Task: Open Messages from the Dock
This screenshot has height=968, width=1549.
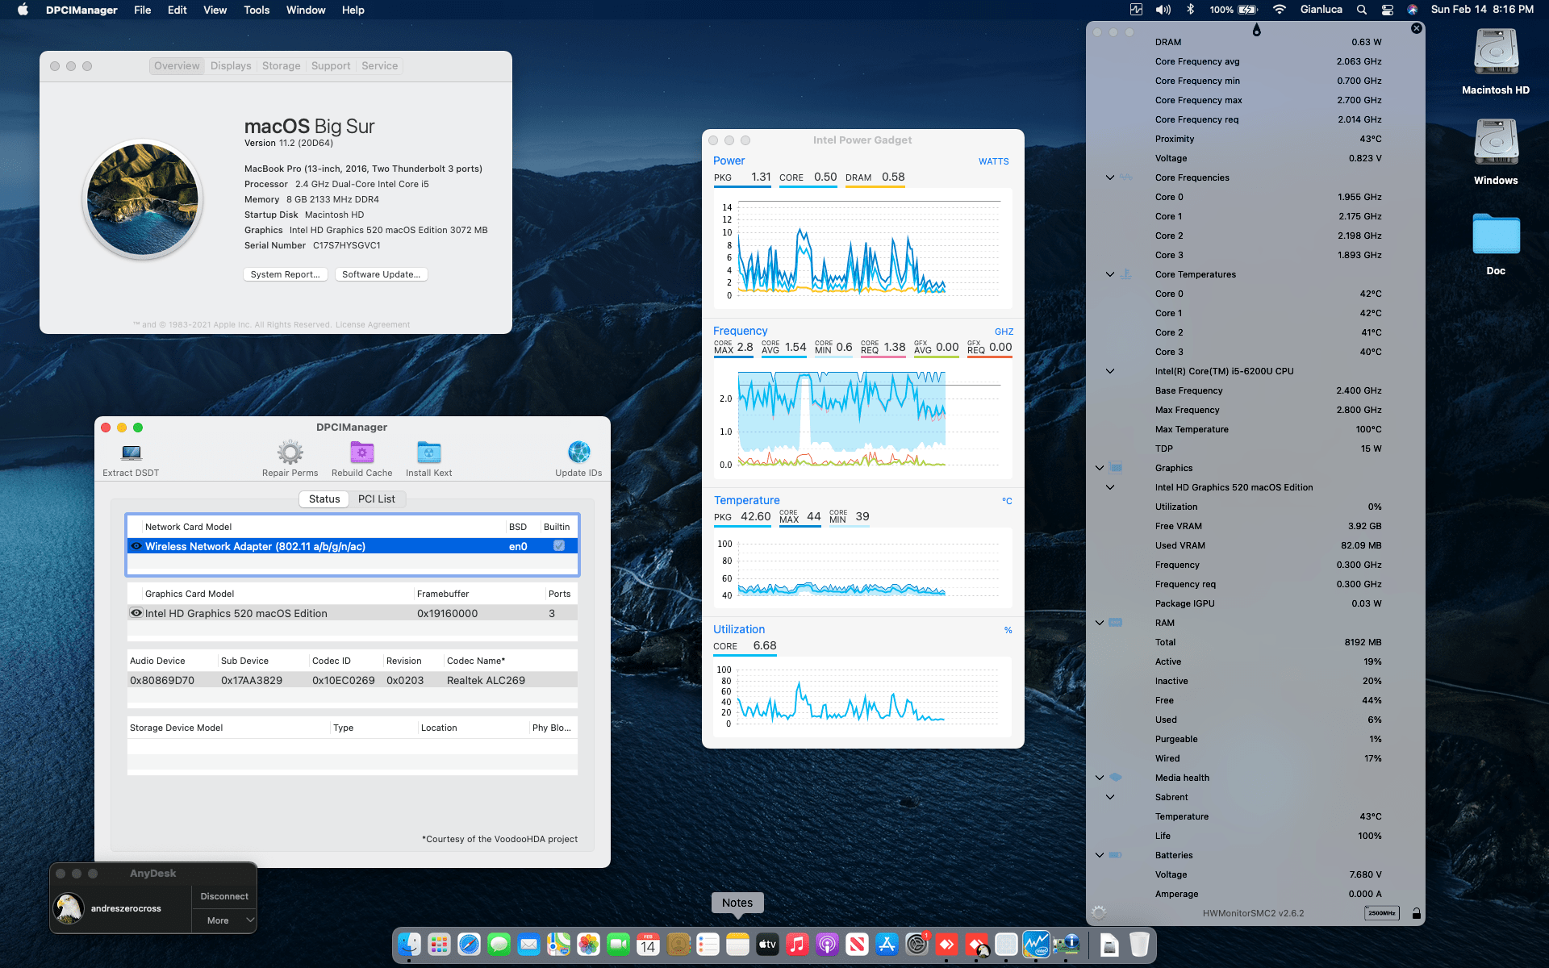Action: coord(499,944)
